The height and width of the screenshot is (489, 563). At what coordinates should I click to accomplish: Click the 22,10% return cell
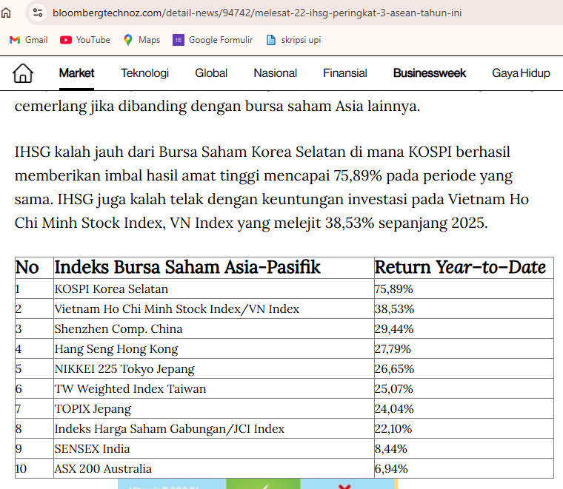pyautogui.click(x=464, y=429)
